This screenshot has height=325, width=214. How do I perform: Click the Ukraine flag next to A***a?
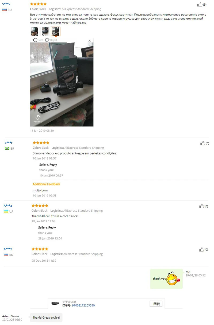pos(6,211)
